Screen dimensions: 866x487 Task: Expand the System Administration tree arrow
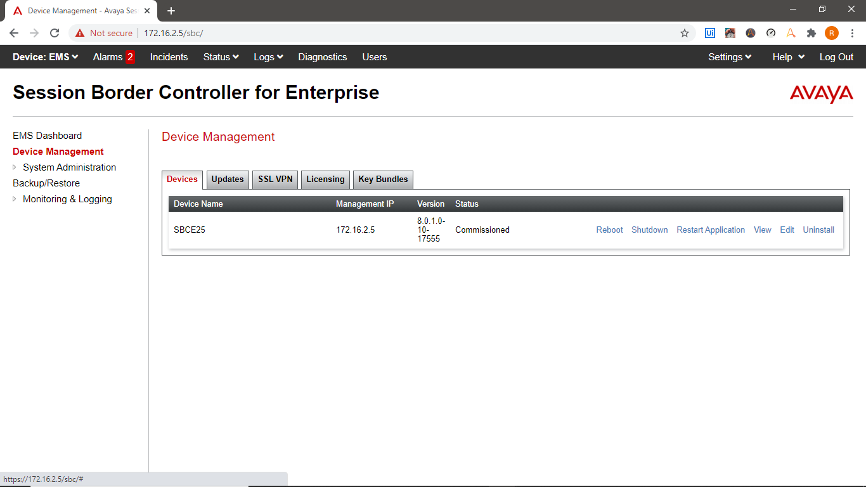click(15, 167)
